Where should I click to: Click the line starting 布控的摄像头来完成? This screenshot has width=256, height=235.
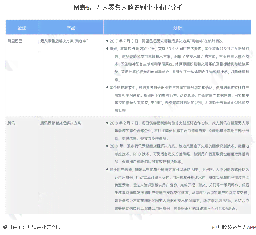(182, 103)
